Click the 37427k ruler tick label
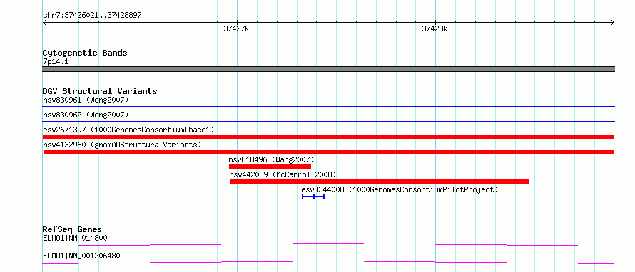 click(236, 28)
